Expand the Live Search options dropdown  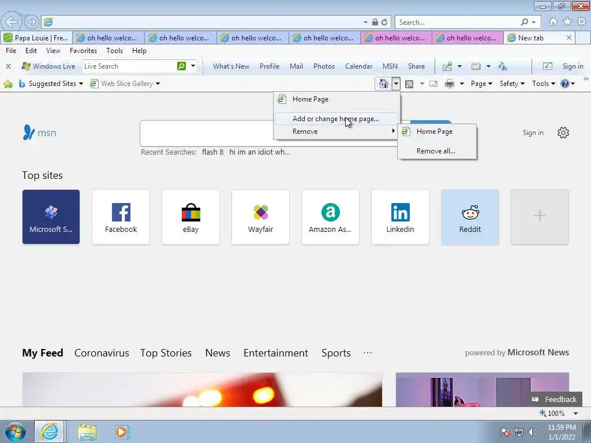click(193, 66)
